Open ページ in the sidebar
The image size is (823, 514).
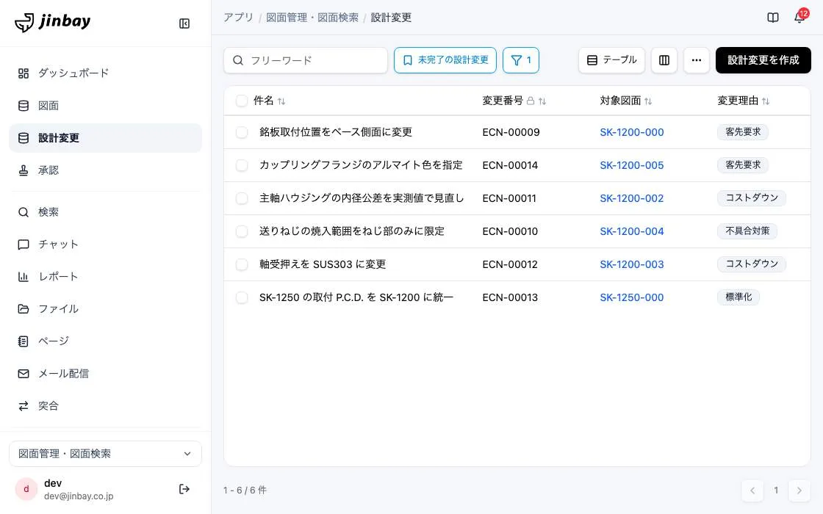pyautogui.click(x=106, y=341)
